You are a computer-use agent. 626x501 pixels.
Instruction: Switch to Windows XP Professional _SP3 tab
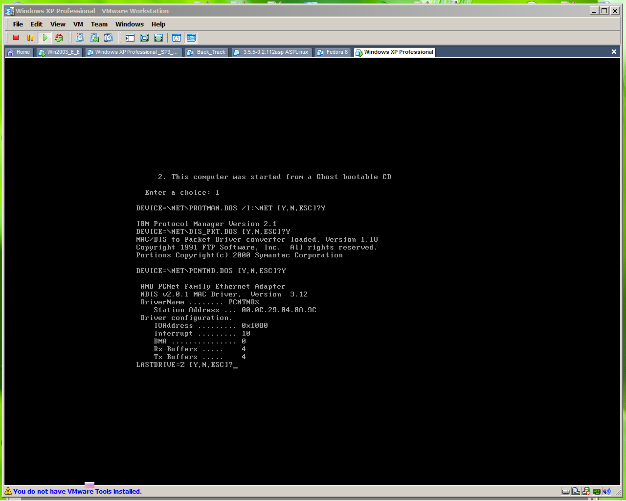pyautogui.click(x=133, y=52)
